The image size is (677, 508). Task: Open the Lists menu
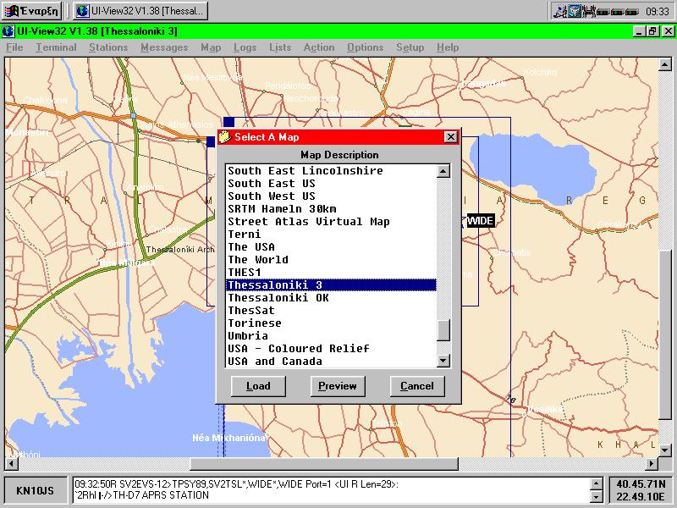pos(280,47)
